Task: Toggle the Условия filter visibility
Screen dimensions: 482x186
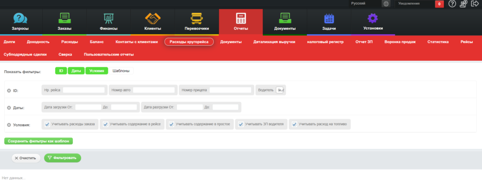Action: (x=97, y=71)
